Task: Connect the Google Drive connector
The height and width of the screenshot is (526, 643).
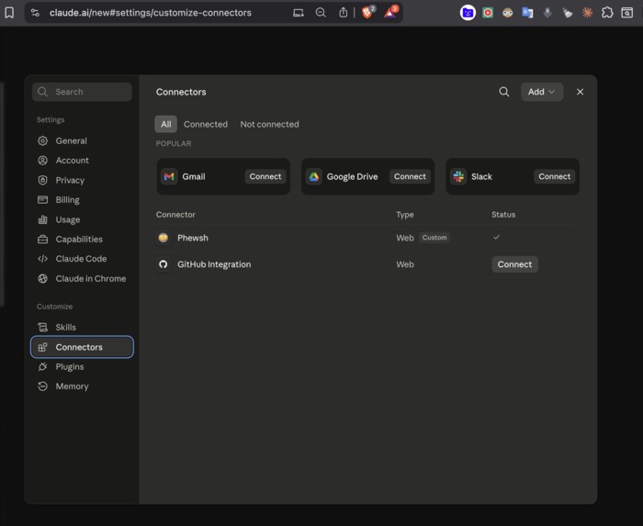Action: (x=410, y=176)
